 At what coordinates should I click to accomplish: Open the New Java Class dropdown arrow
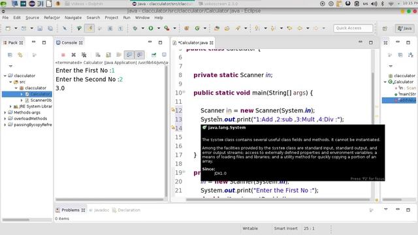pyautogui.click(x=205, y=28)
